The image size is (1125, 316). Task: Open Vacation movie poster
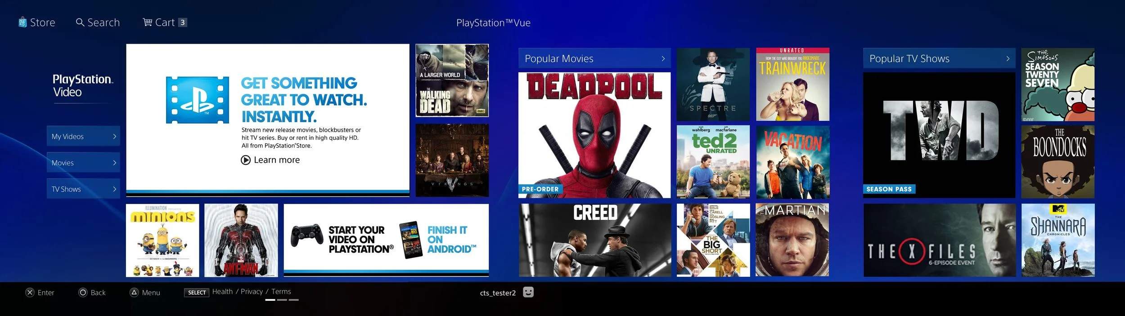[792, 162]
